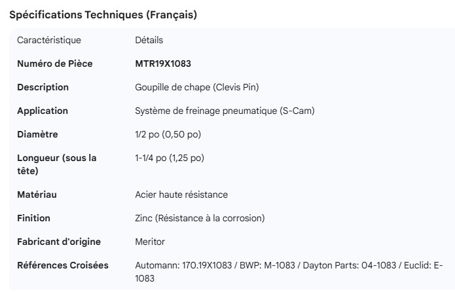Click the Système de freinage pneumatique value
The height and width of the screenshot is (292, 455).
pyautogui.click(x=225, y=111)
